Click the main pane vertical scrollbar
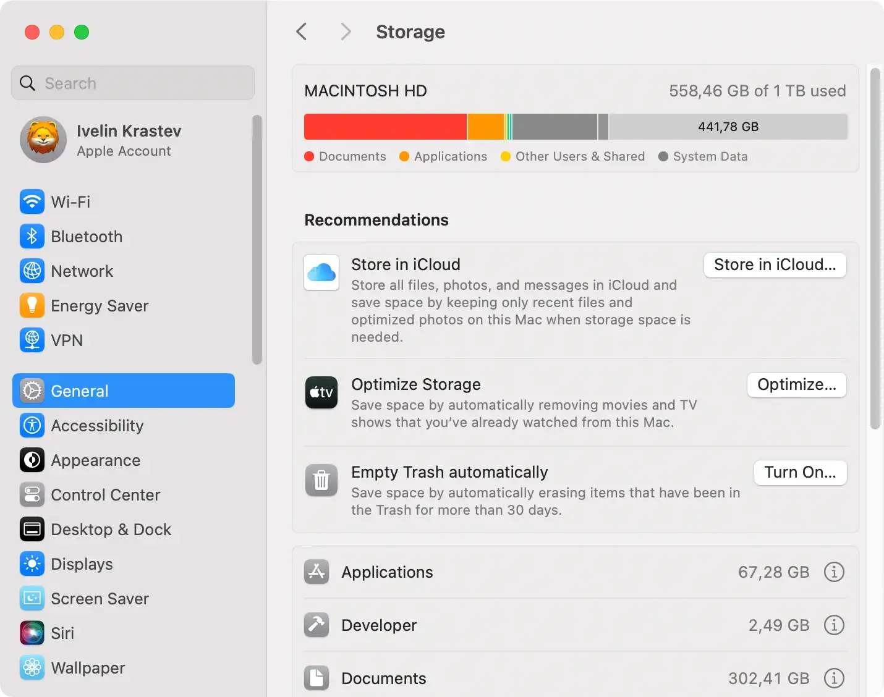 click(875, 248)
